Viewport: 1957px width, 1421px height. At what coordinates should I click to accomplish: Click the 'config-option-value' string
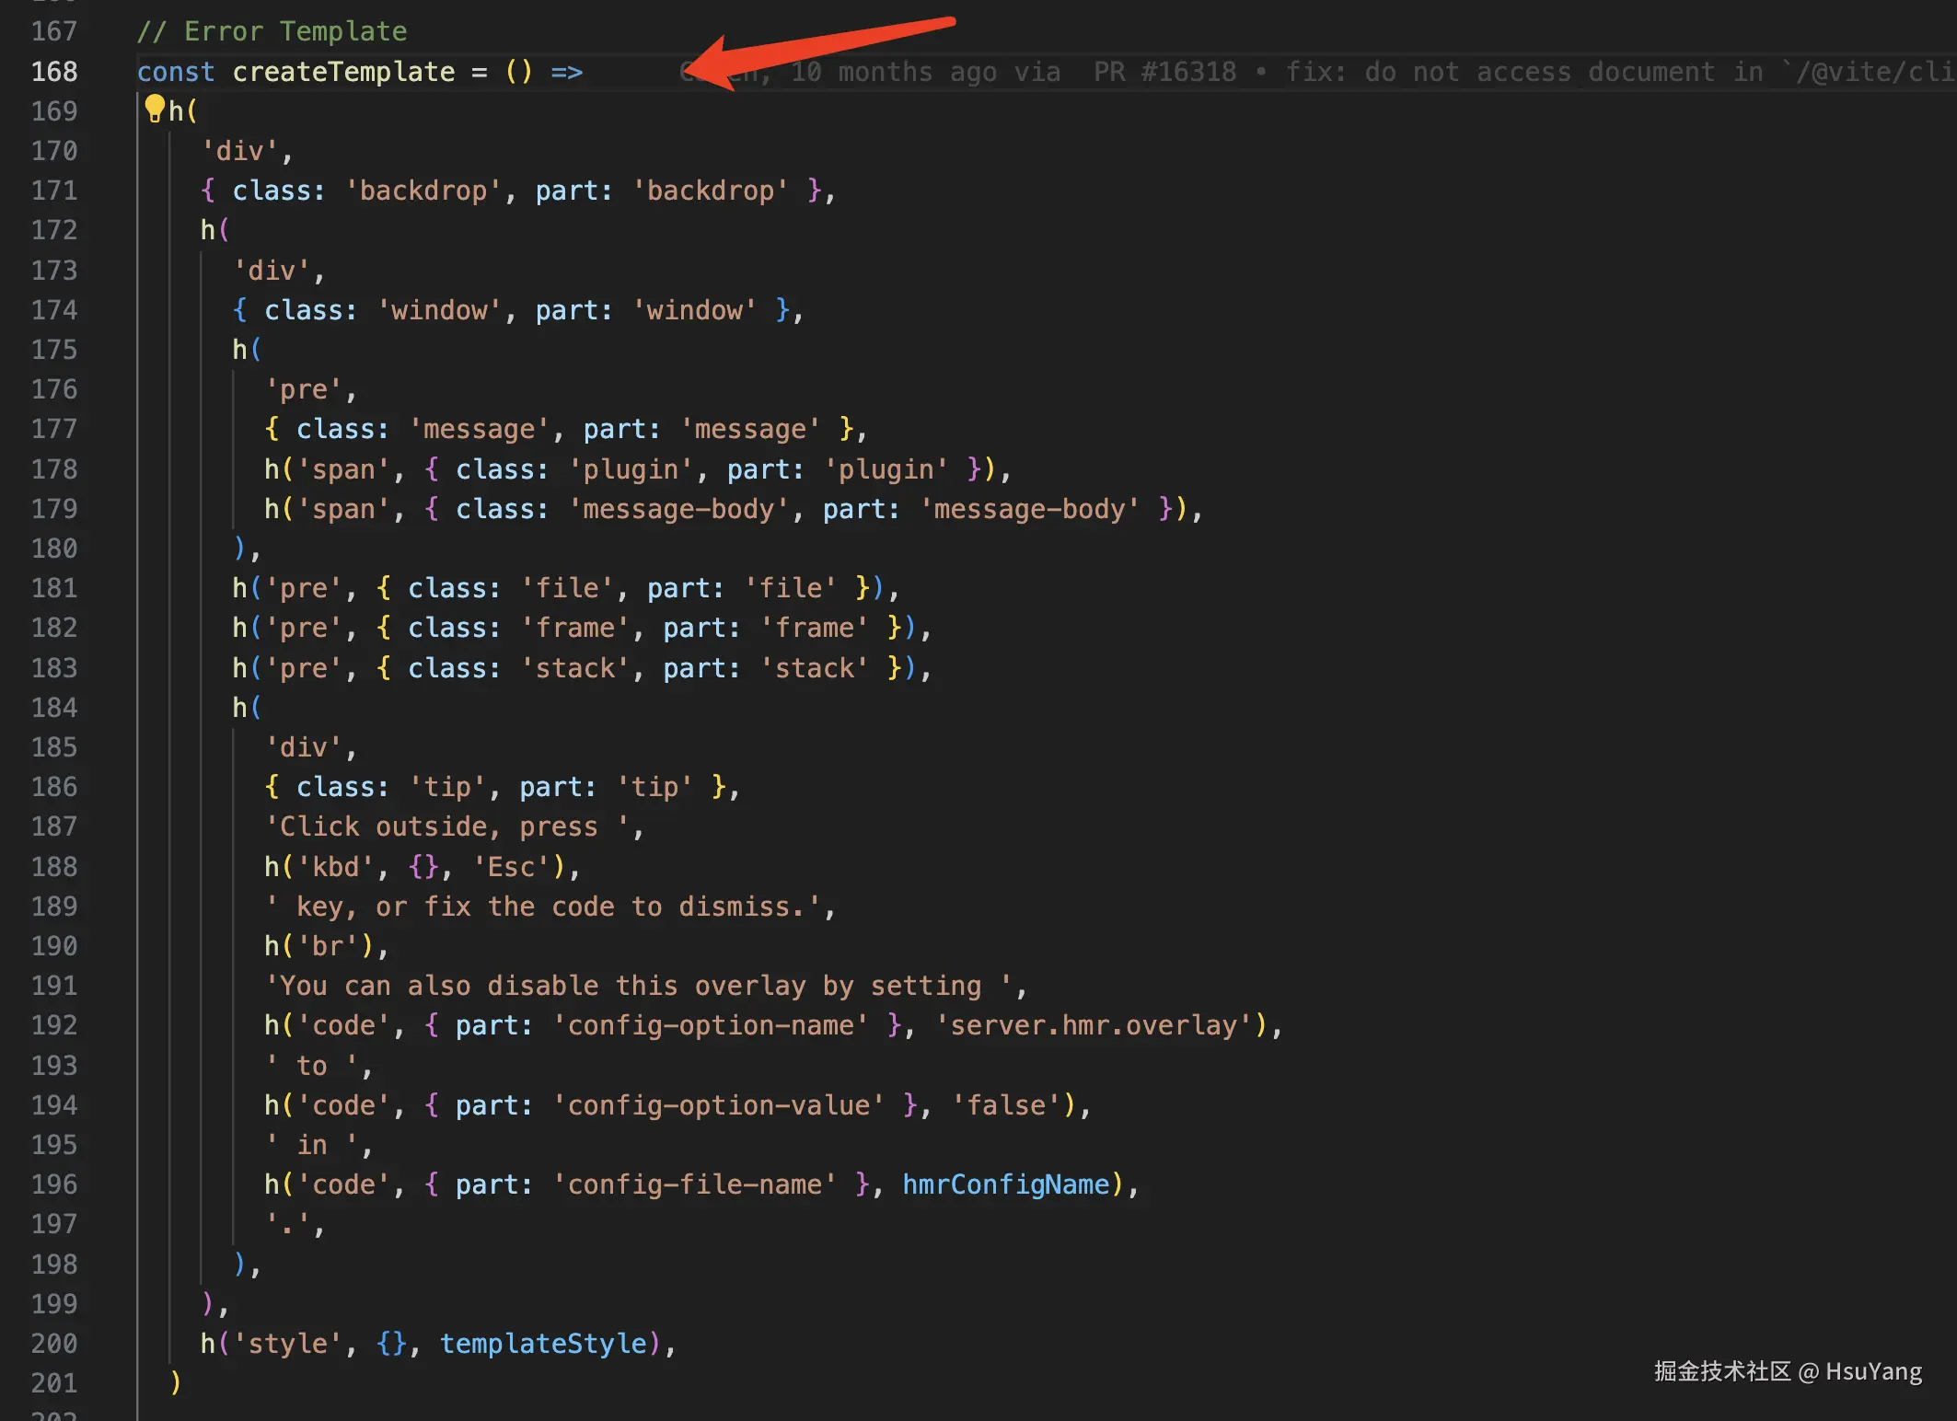pyautogui.click(x=718, y=1105)
